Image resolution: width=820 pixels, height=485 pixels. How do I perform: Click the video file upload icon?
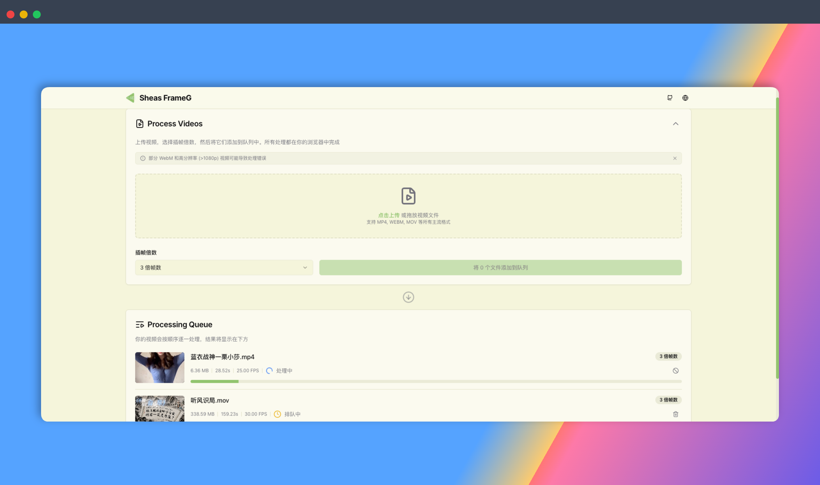point(408,196)
